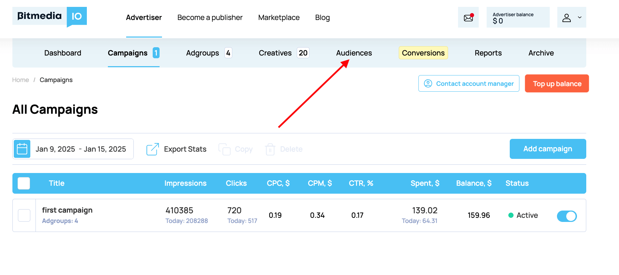This screenshot has width=619, height=275.
Task: Click the Delete trash icon
Action: tap(270, 149)
